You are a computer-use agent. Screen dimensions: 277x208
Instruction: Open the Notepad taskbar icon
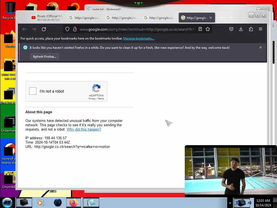point(91,203)
